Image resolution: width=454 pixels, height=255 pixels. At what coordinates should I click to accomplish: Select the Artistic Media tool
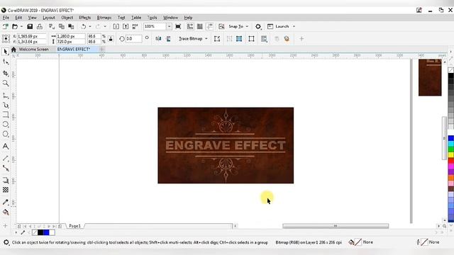coord(6,105)
